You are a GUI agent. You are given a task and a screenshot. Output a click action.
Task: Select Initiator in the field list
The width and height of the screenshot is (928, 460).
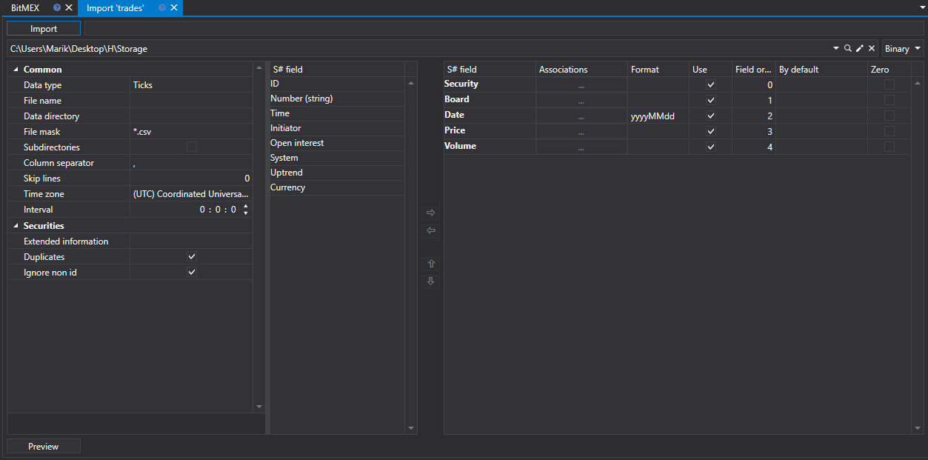point(336,128)
